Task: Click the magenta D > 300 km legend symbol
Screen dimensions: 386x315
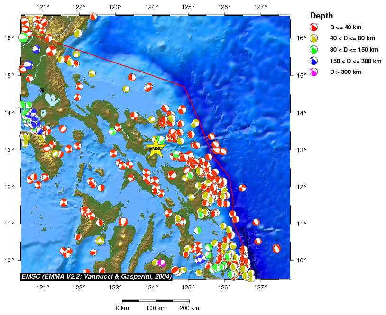Action: pos(313,72)
